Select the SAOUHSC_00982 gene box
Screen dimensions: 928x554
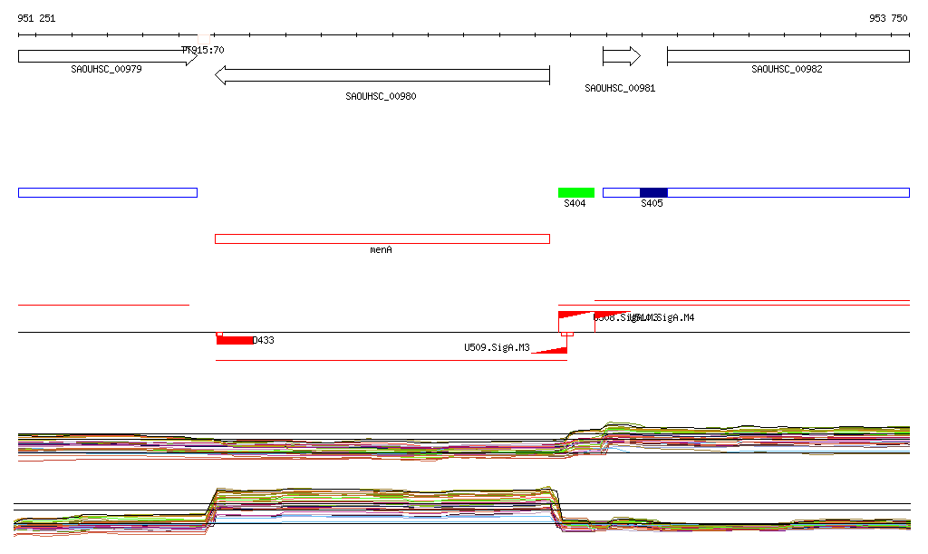pos(788,56)
